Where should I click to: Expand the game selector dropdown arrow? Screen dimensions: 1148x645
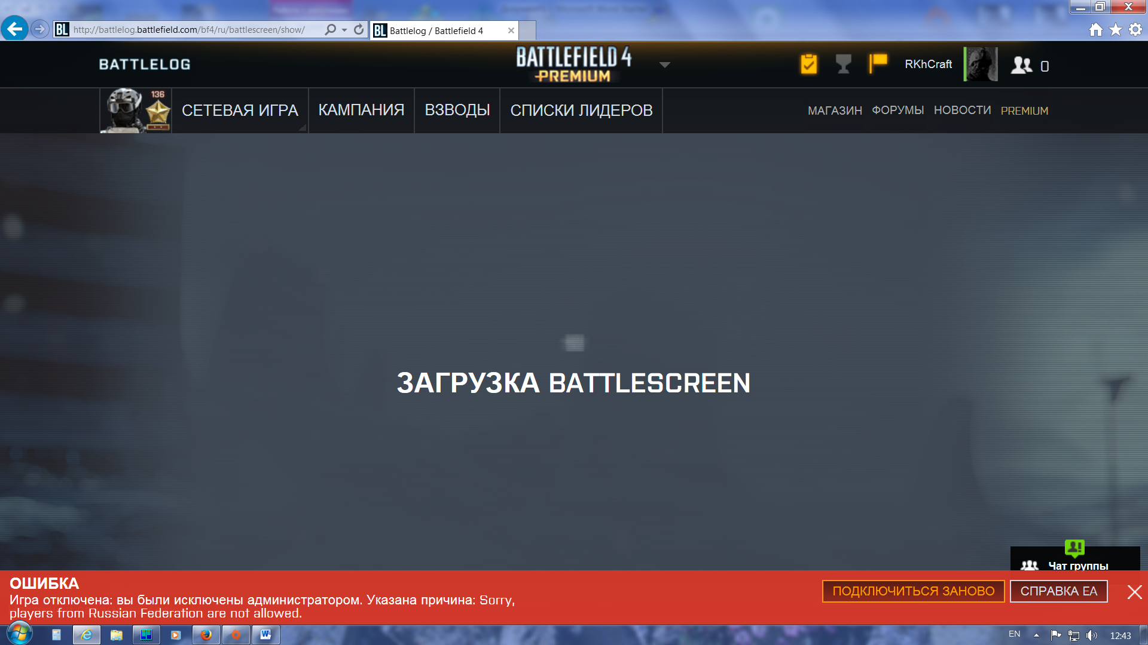tap(665, 64)
